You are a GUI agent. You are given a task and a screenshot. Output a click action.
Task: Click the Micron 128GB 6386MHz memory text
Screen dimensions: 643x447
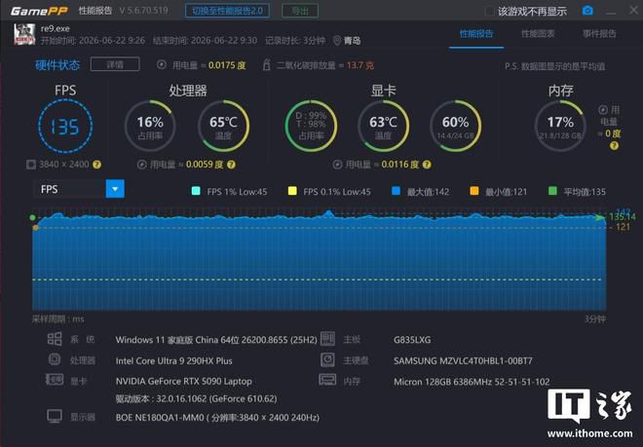point(472,382)
